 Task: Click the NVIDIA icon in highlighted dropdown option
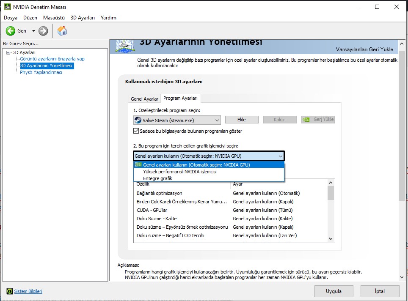(138, 165)
